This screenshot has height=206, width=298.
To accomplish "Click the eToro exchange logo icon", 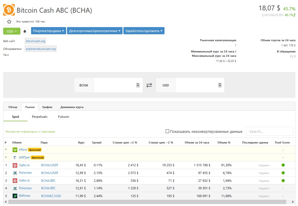I will point(15,150).
